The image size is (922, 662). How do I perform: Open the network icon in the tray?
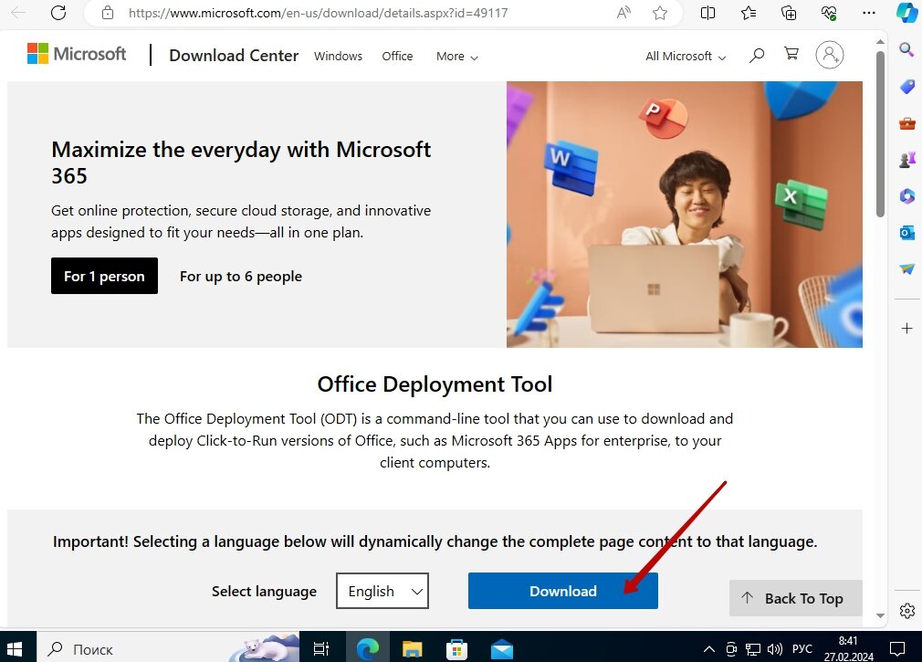point(752,649)
